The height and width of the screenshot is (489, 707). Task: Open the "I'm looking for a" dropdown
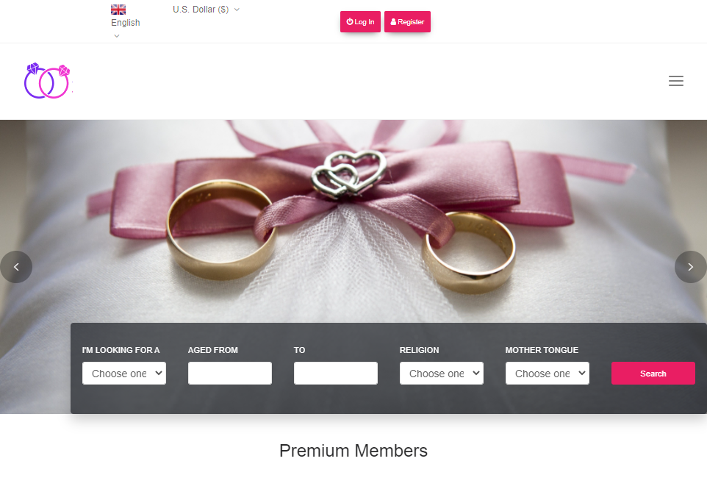(124, 374)
